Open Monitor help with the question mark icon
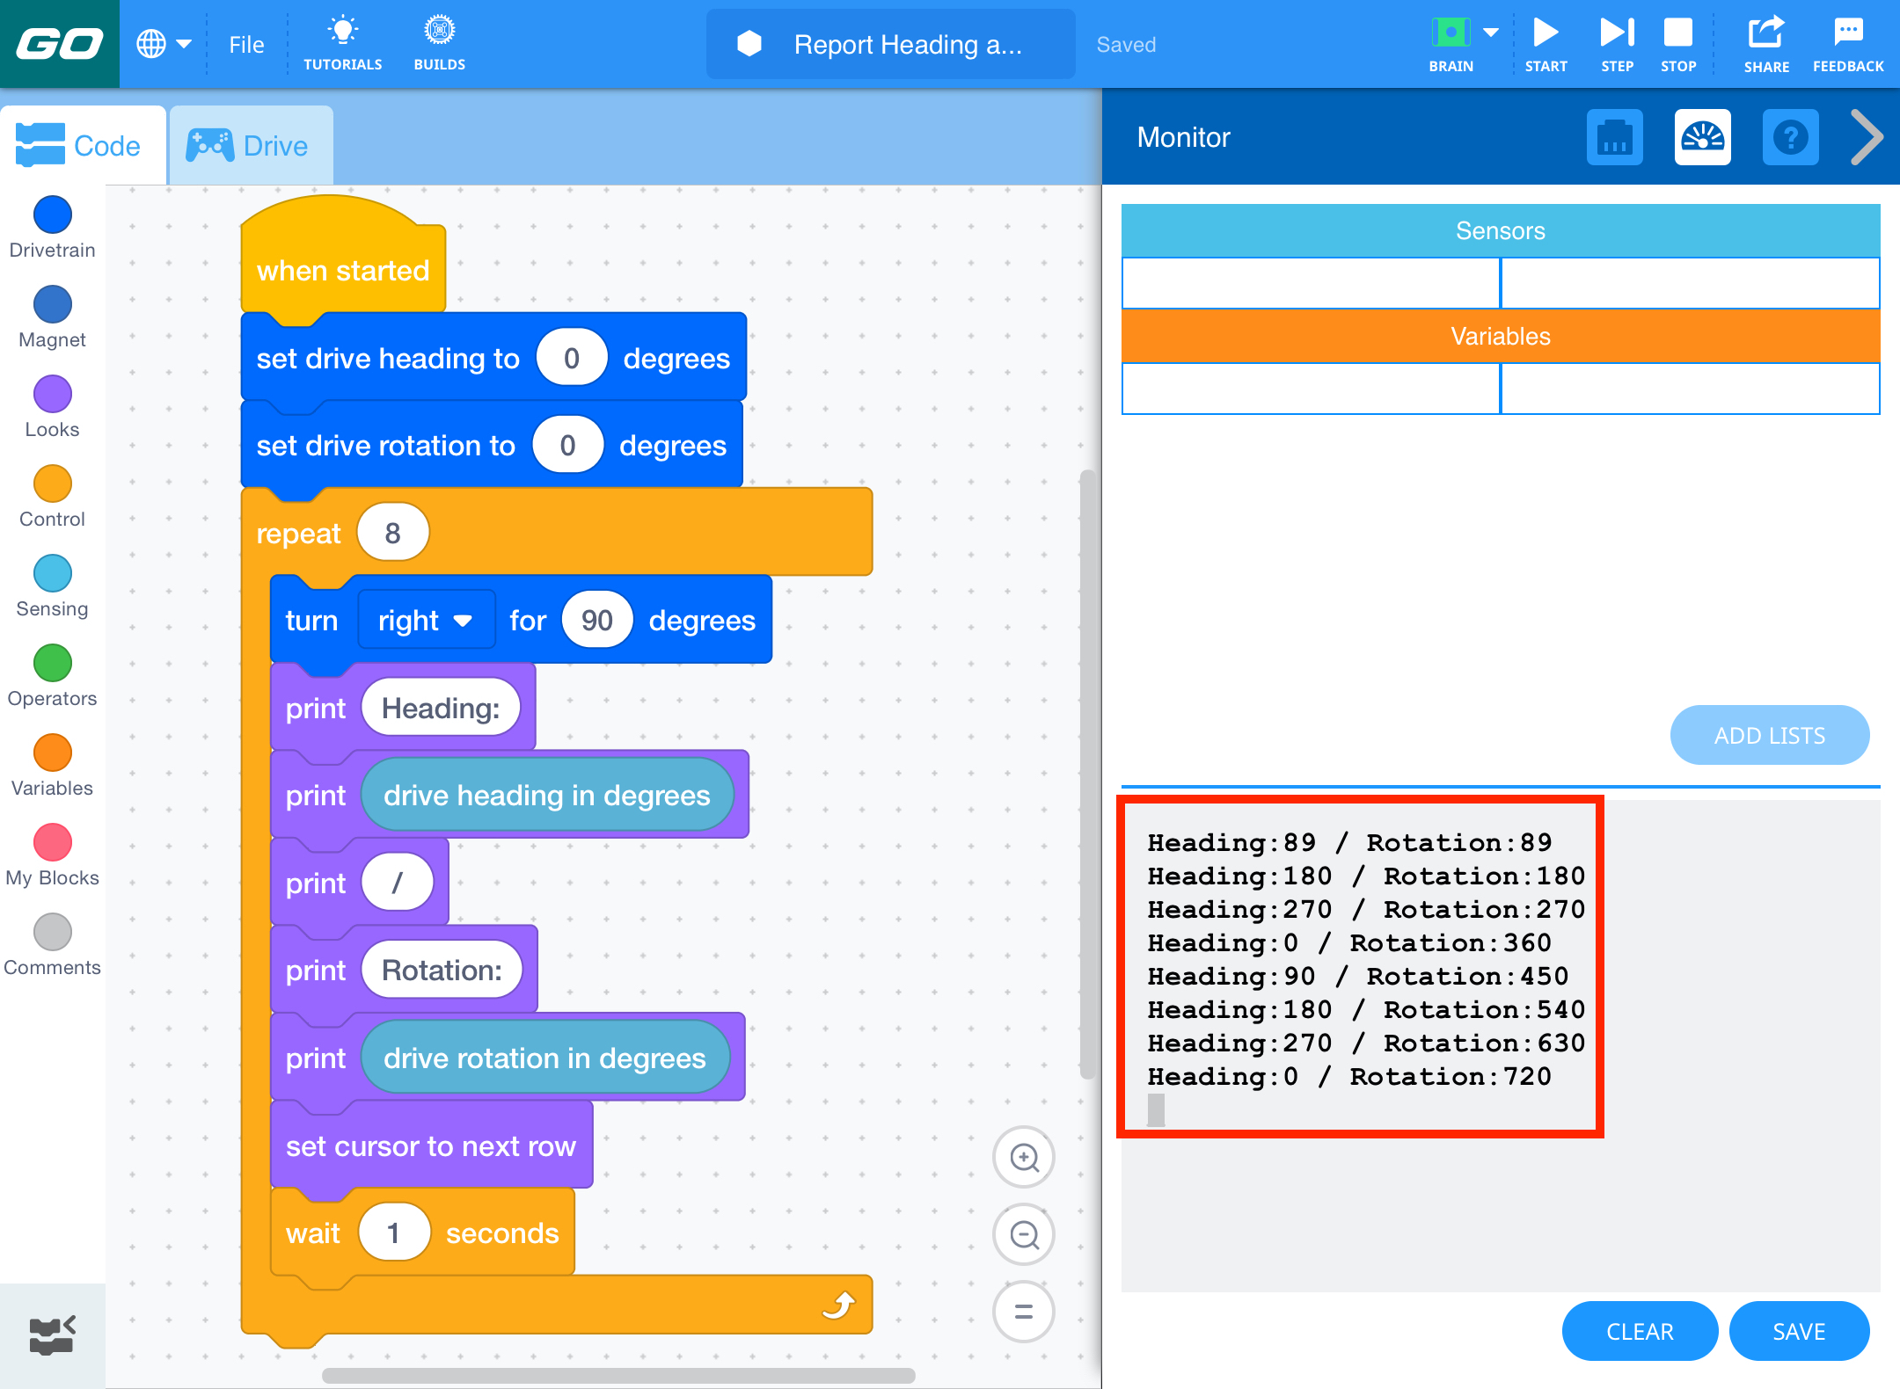The height and width of the screenshot is (1389, 1900). click(1791, 137)
